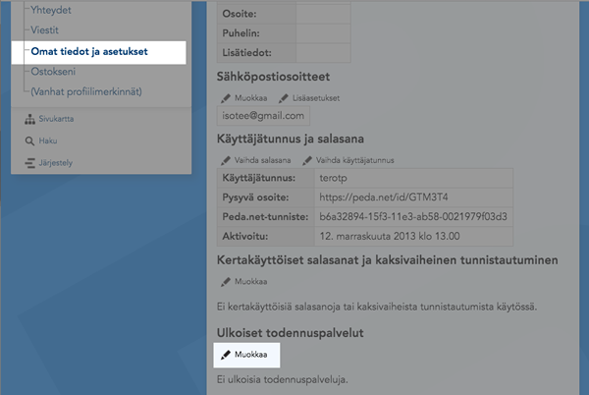Image resolution: width=589 pixels, height=395 pixels.
Task: Click the pencil icon beside Lisäasetukset
Action: [284, 98]
